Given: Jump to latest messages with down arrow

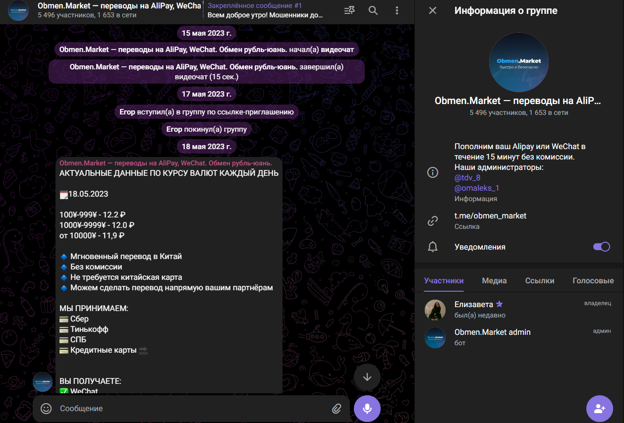Looking at the screenshot, I should point(367,377).
